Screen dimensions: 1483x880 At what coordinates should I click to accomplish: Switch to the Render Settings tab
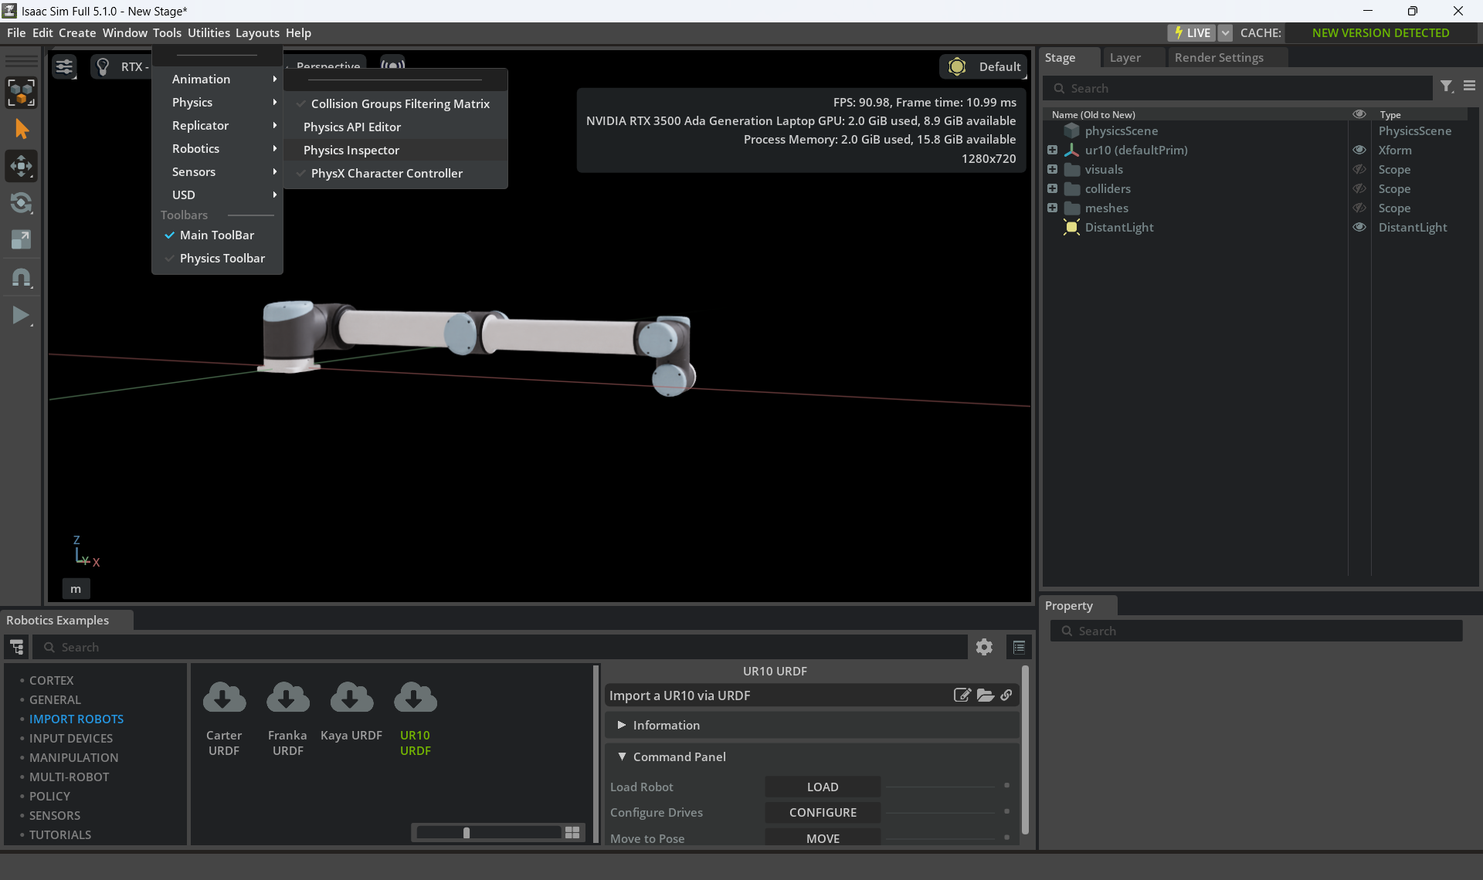1219,57
